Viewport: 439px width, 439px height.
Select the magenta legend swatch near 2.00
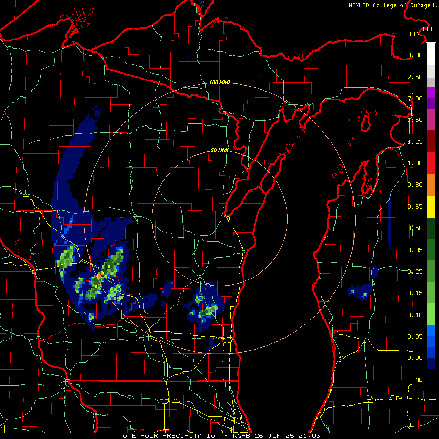431,93
